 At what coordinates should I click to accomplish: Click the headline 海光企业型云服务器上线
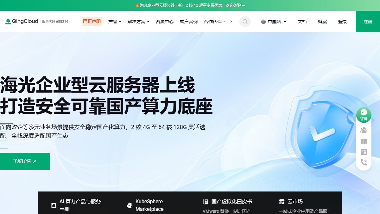tap(98, 85)
